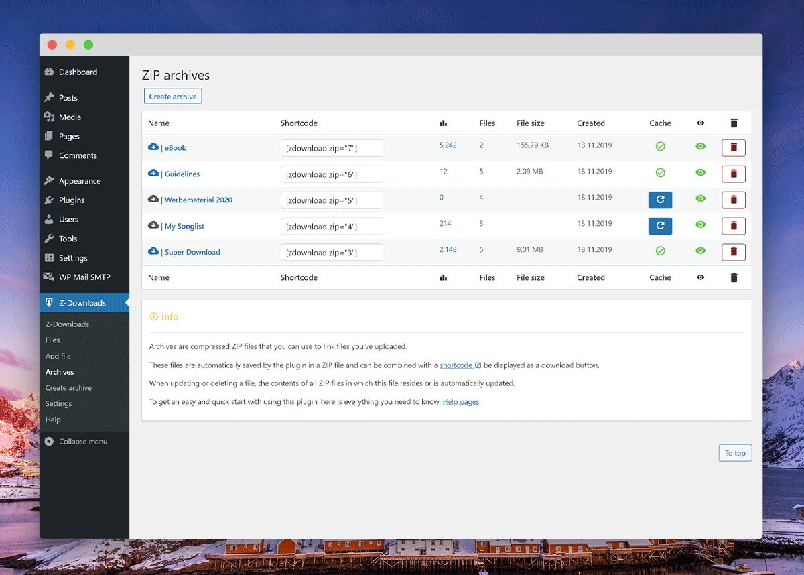Open the Help pages link in the Info panel
Viewport: 804px width, 575px height.
[461, 401]
